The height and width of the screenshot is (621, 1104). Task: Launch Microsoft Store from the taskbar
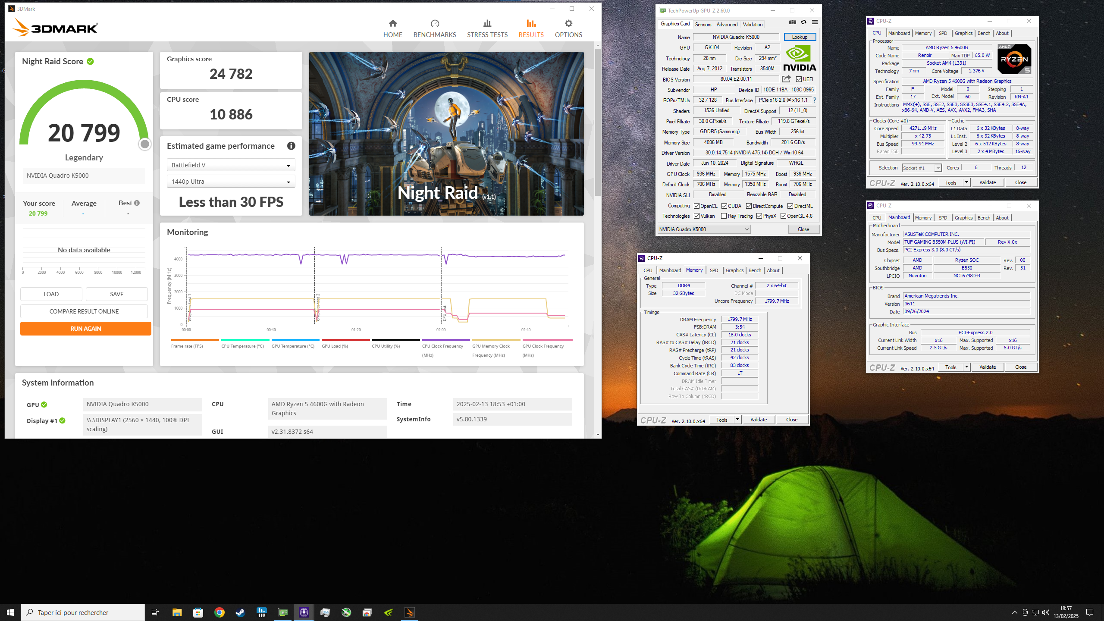(x=198, y=612)
